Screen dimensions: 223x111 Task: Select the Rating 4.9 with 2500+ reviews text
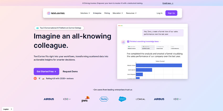point(60,78)
